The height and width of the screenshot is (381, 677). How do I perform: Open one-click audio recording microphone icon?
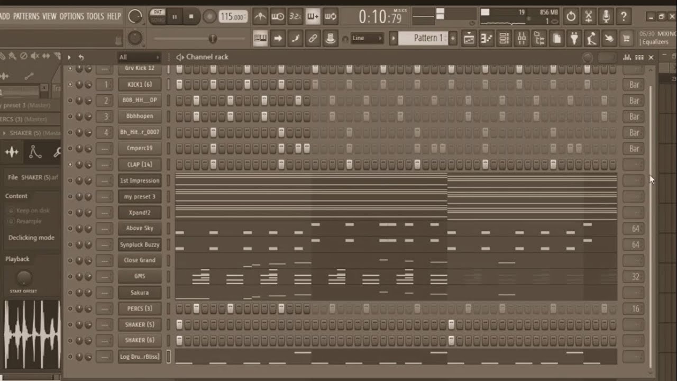click(606, 16)
